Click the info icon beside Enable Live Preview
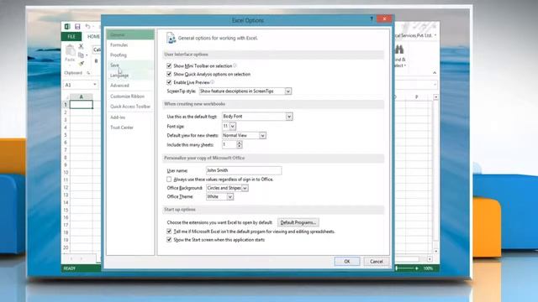538x302 pixels. 213,82
